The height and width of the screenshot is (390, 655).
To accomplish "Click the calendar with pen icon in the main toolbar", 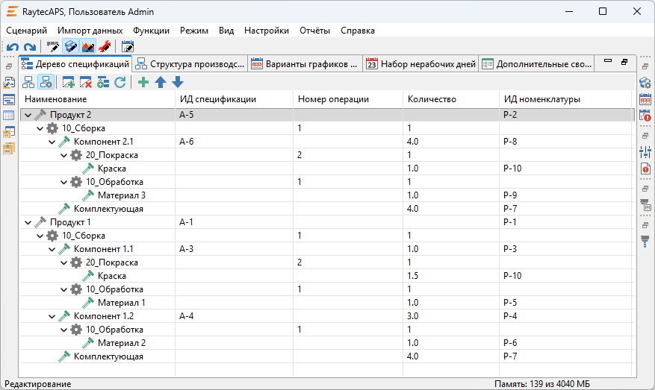I will pos(128,47).
